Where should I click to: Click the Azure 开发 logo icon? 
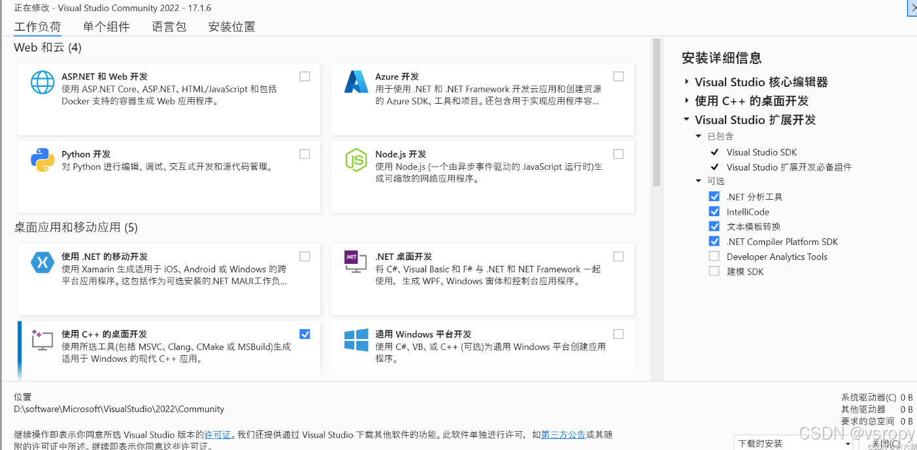(x=356, y=82)
